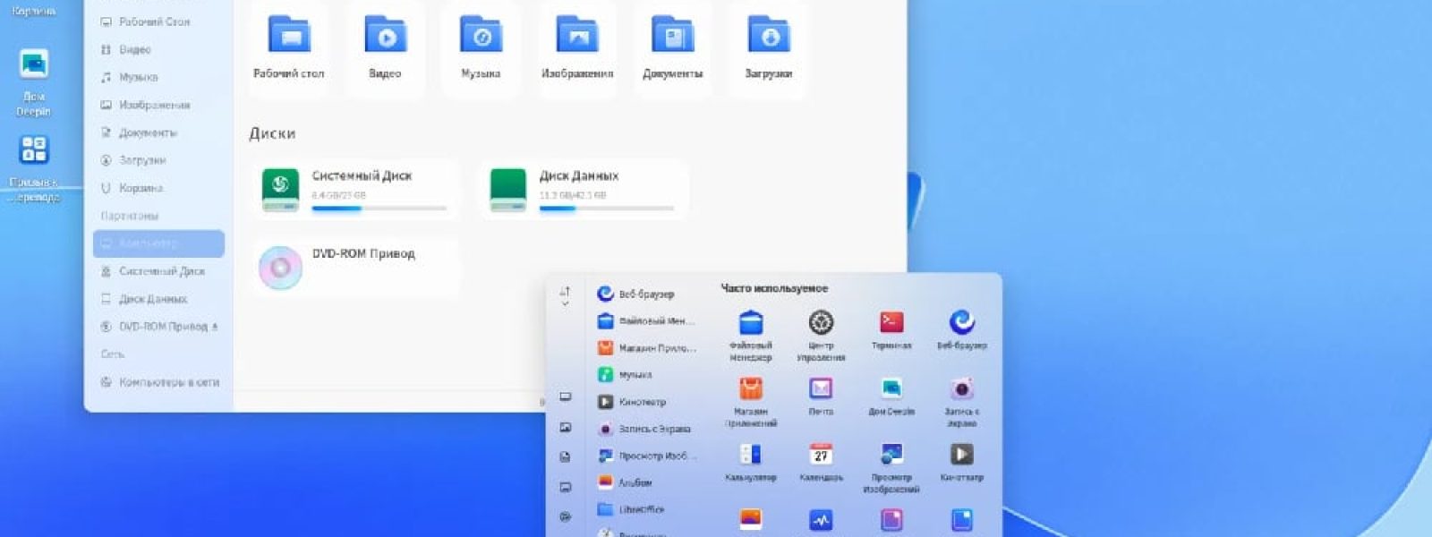Go to Документы in sidebar

pyautogui.click(x=158, y=132)
